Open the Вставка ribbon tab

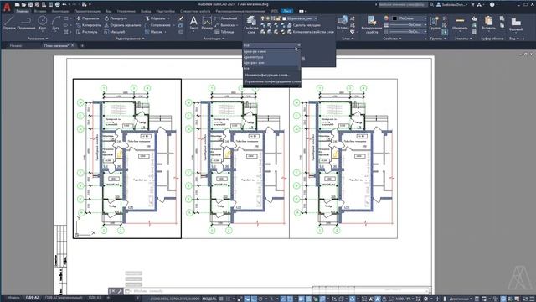click(x=40, y=11)
